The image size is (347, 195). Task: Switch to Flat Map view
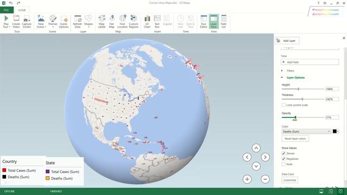(x=112, y=22)
